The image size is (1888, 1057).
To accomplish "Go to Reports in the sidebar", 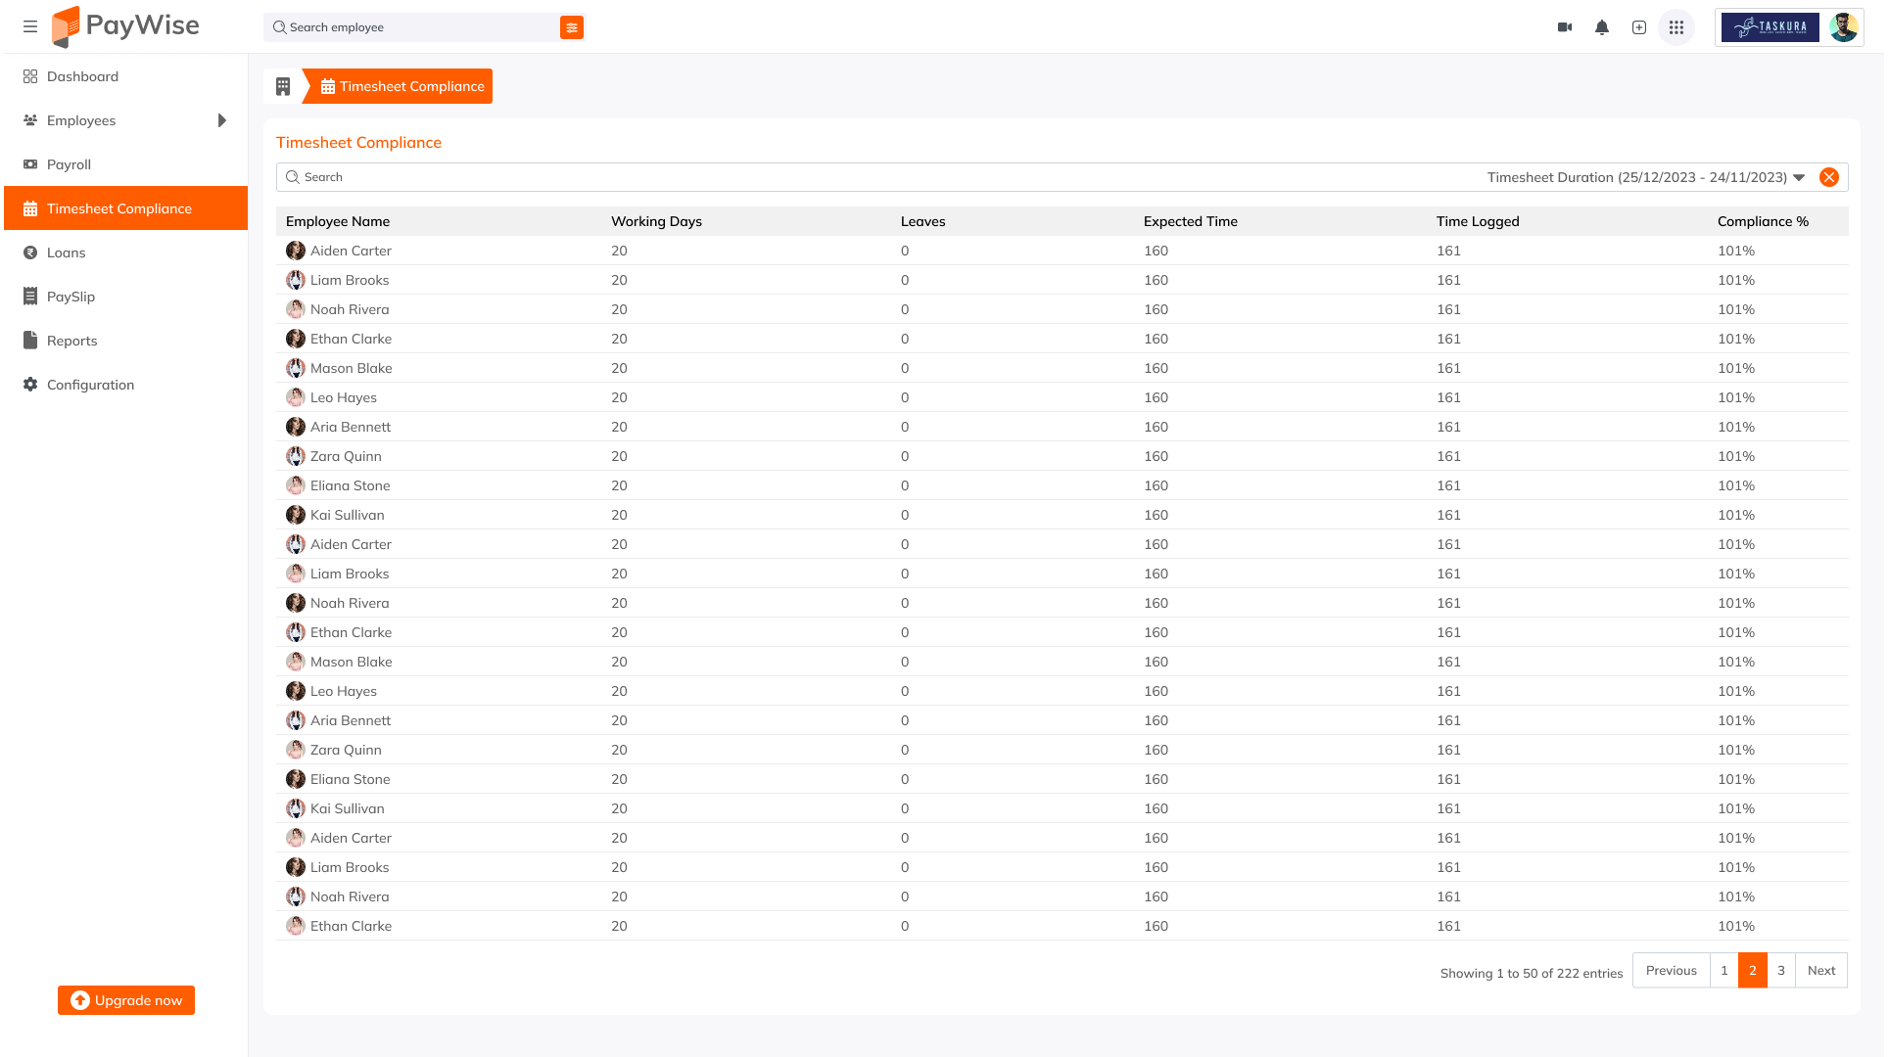I will [71, 341].
